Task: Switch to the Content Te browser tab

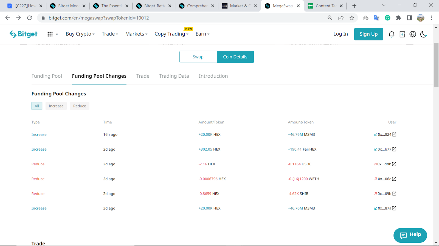Action: (325, 6)
